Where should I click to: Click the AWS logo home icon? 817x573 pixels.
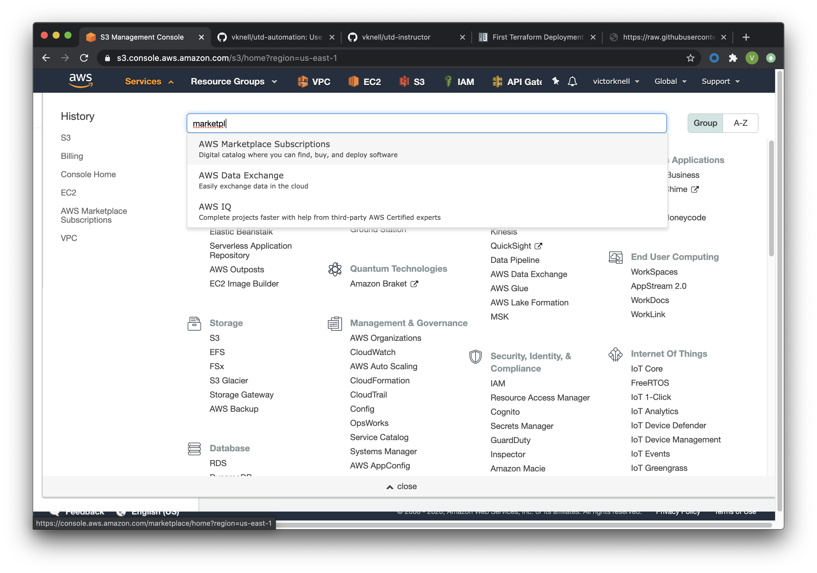pyautogui.click(x=81, y=81)
